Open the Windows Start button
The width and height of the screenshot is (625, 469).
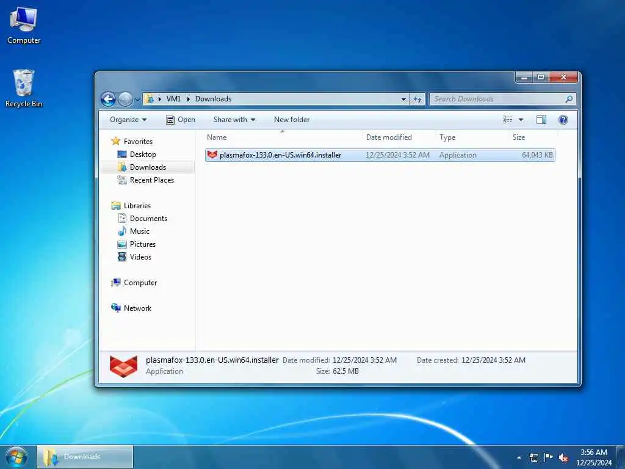click(x=16, y=457)
